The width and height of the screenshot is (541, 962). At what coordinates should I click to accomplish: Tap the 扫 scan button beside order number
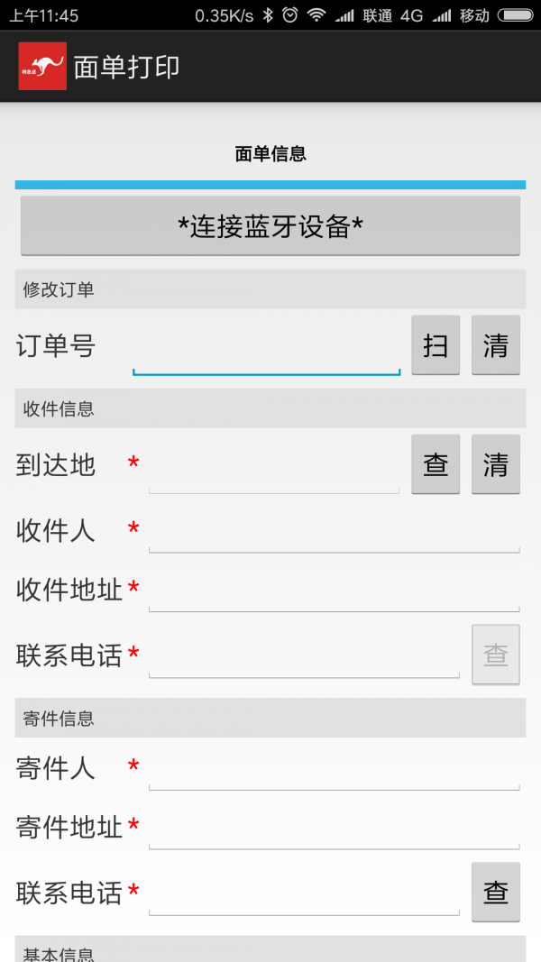436,345
